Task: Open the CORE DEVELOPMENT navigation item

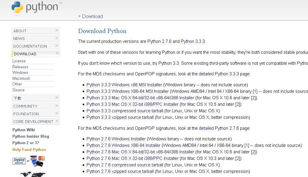Action: point(35,121)
